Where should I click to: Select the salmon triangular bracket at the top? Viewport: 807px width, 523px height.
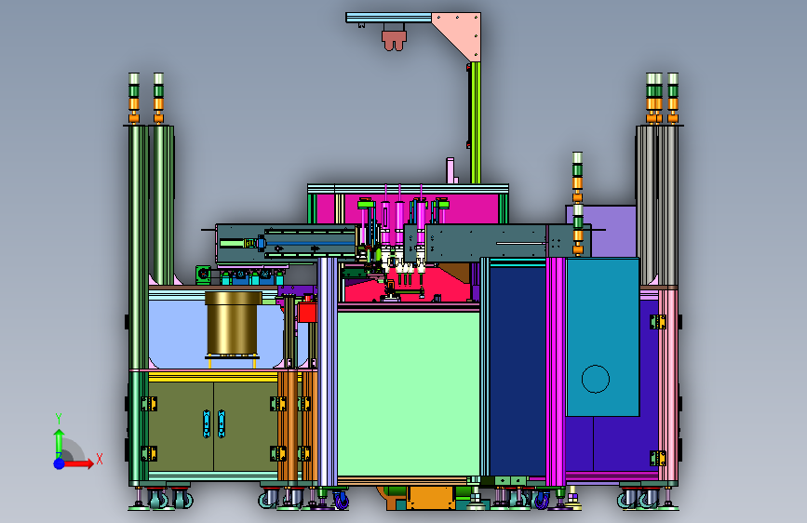click(464, 34)
